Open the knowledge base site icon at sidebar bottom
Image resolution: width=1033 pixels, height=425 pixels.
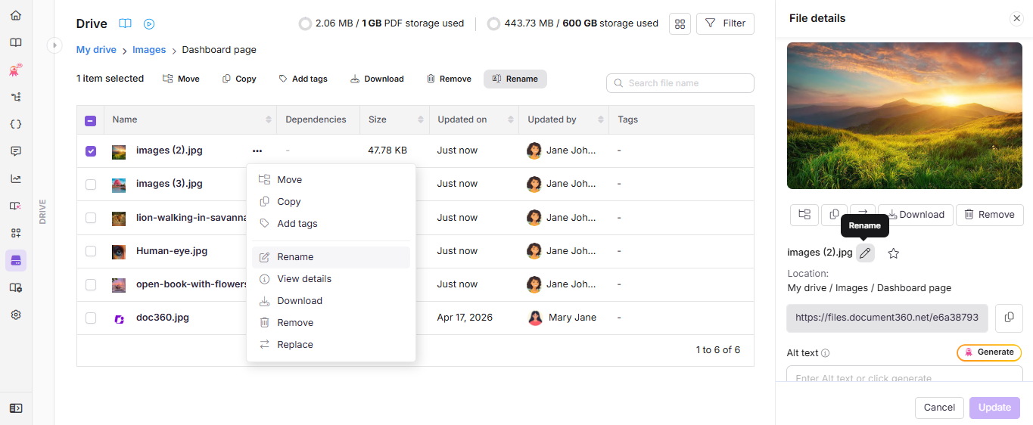tap(15, 408)
